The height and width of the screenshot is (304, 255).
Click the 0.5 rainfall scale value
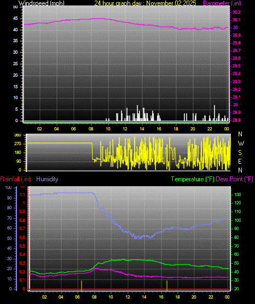pyautogui.click(x=22, y=246)
